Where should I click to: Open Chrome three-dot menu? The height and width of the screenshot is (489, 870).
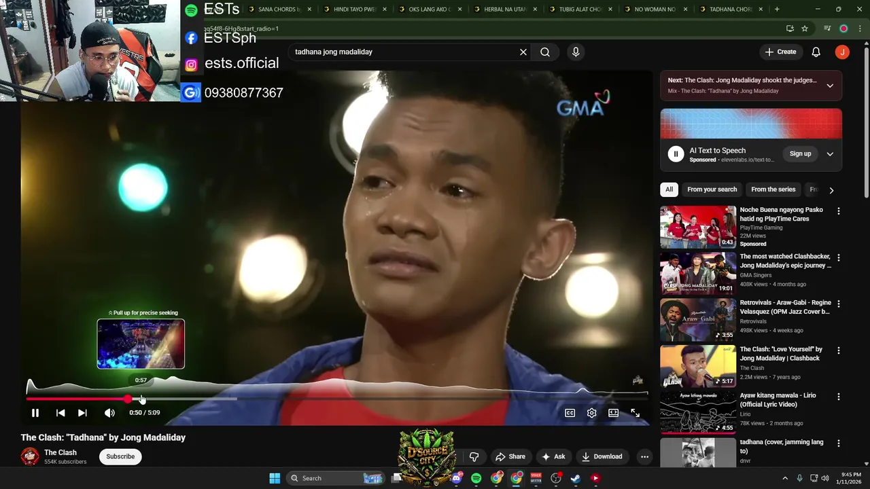pyautogui.click(x=860, y=29)
